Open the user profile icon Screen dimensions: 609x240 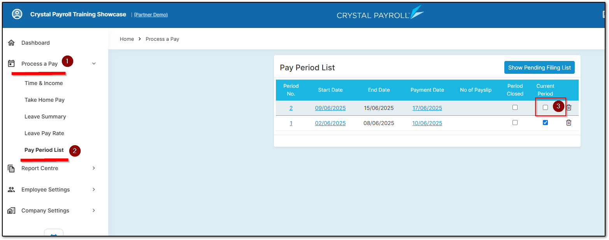(x=17, y=14)
